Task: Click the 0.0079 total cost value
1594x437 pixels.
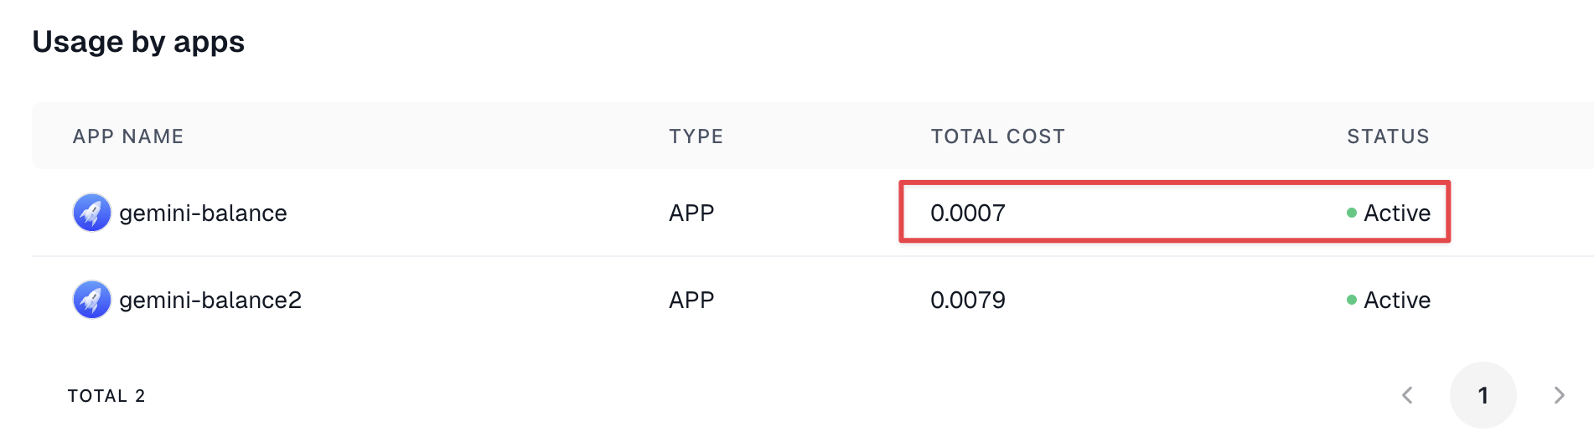Action: point(968,301)
